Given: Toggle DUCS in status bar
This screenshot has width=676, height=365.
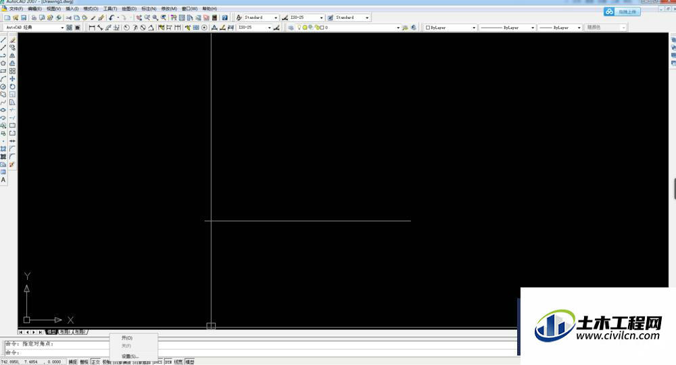Looking at the screenshot, I should pos(158,362).
